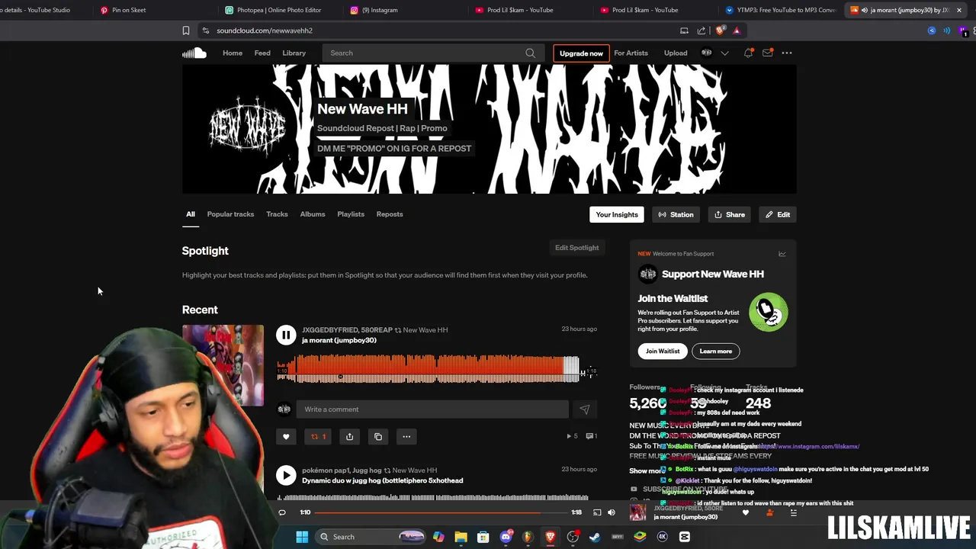976x549 pixels.
Task: Open the Library page
Action: point(294,53)
